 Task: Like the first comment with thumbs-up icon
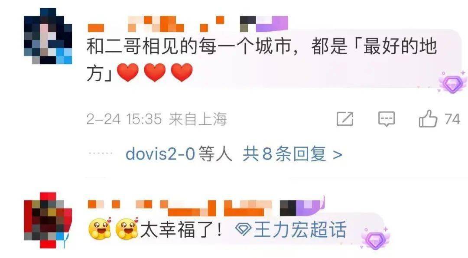coord(428,118)
